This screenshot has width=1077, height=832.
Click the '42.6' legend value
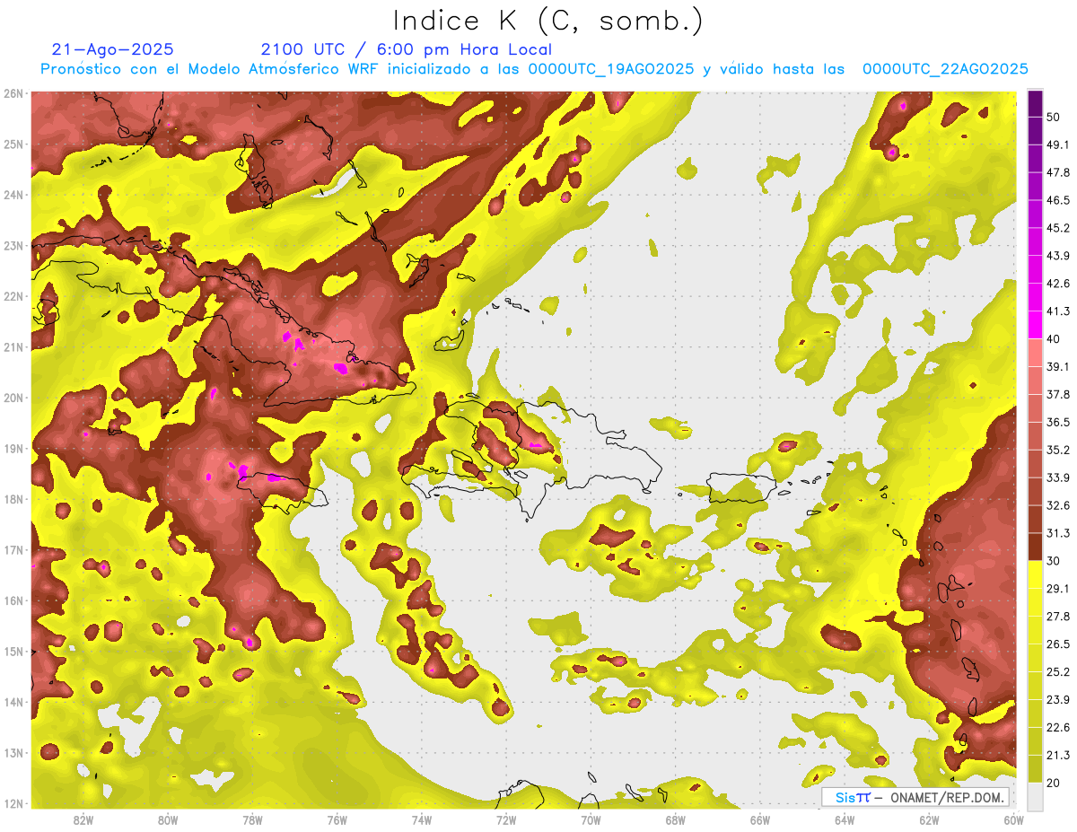(1058, 284)
